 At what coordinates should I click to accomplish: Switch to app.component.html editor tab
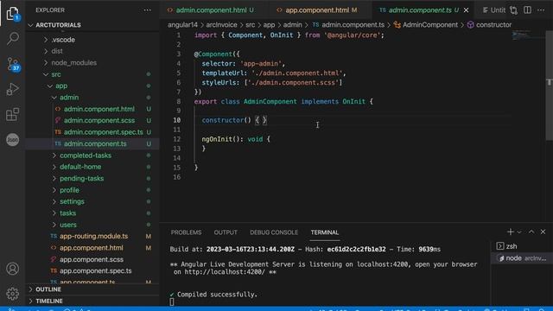click(317, 10)
